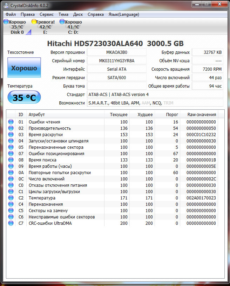Viewport: 230px width, 286px height.
Task: Click the status orb for Отказы отключения питания
Action: 11,185
